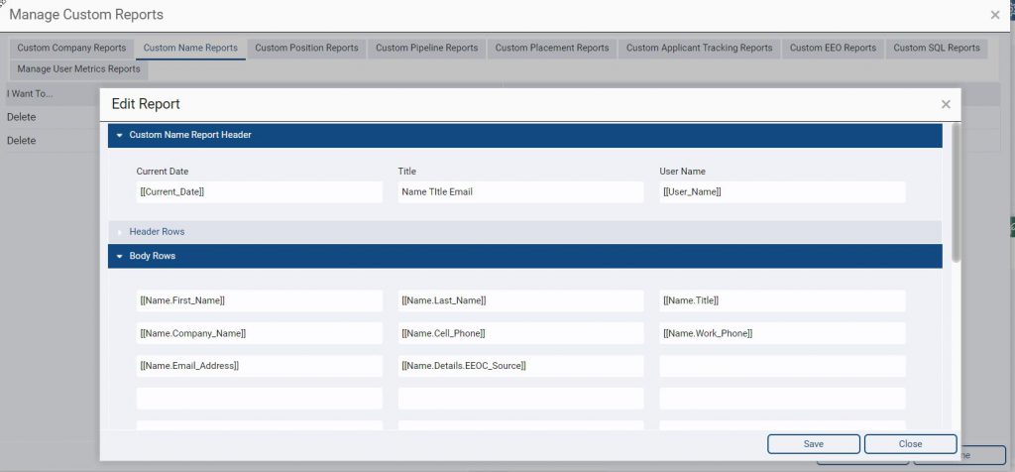The image size is (1015, 472).
Task: Click the empty field beside EEOC_Source
Action: point(783,366)
